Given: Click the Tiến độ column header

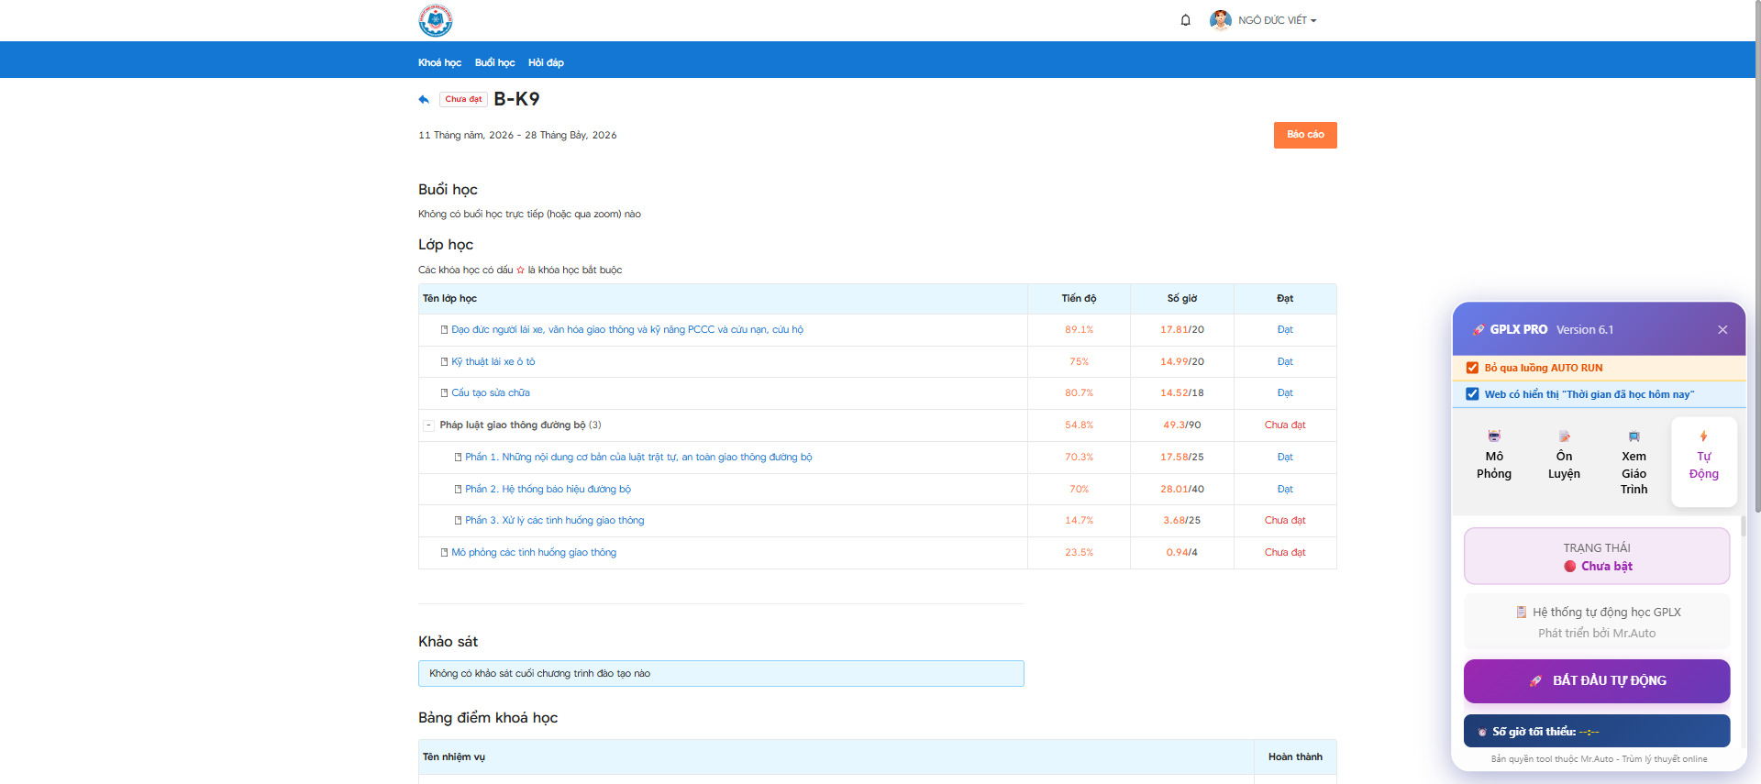Looking at the screenshot, I should 1079,298.
